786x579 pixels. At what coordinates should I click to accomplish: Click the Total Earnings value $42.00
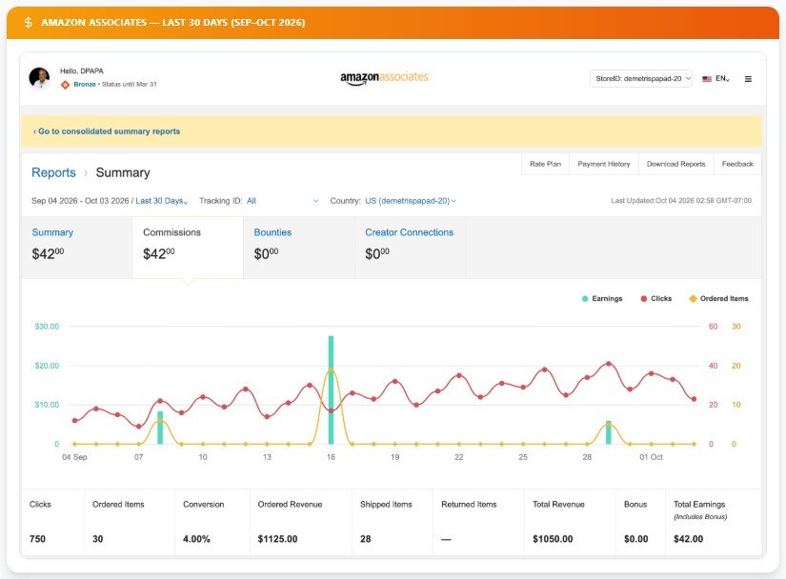pos(688,539)
